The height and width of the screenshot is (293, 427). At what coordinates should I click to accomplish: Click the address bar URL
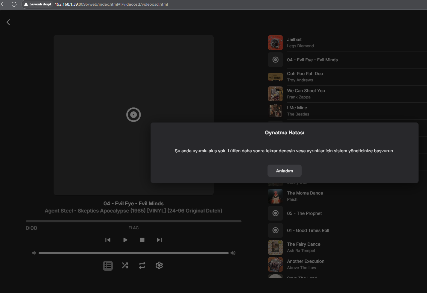(111, 4)
